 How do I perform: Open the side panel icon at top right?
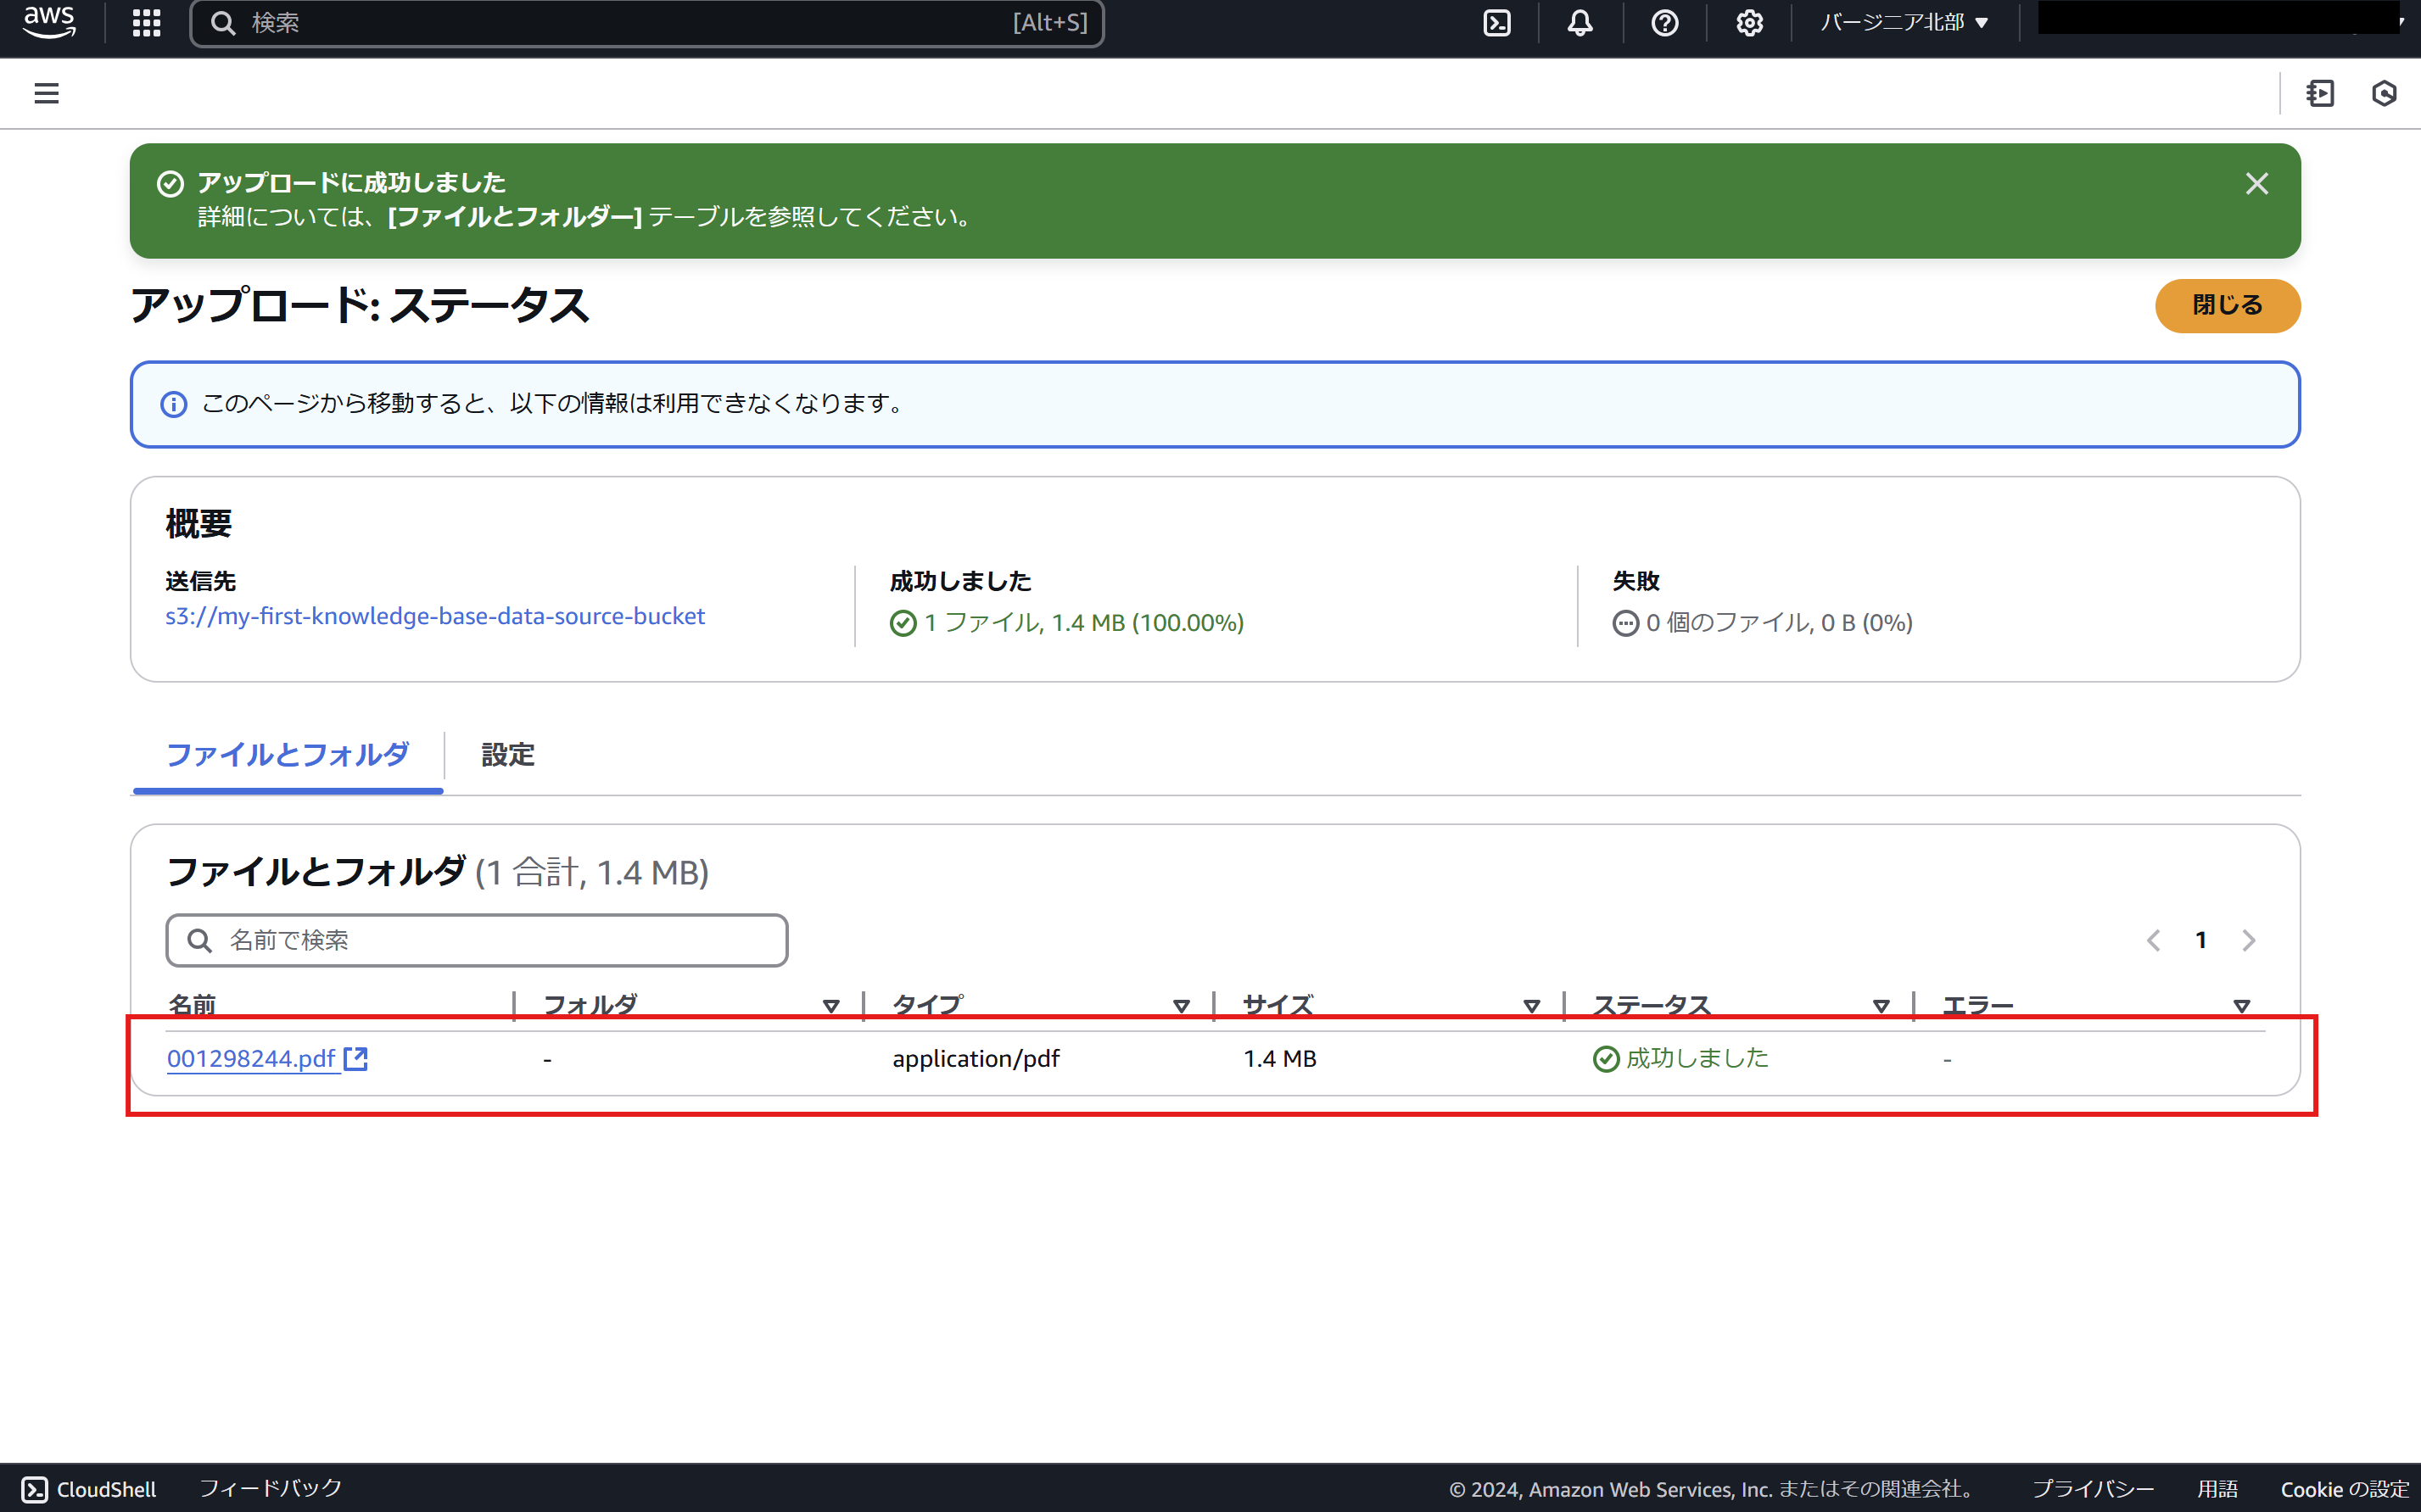tap(2321, 93)
